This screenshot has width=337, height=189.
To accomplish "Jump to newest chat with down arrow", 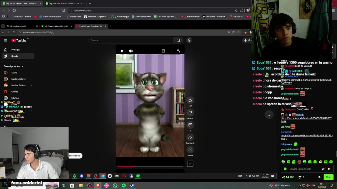I will tap(269, 114).
